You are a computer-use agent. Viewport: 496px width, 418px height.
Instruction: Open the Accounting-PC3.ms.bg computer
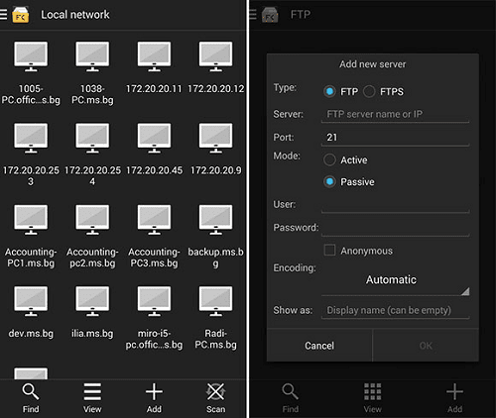(x=154, y=236)
